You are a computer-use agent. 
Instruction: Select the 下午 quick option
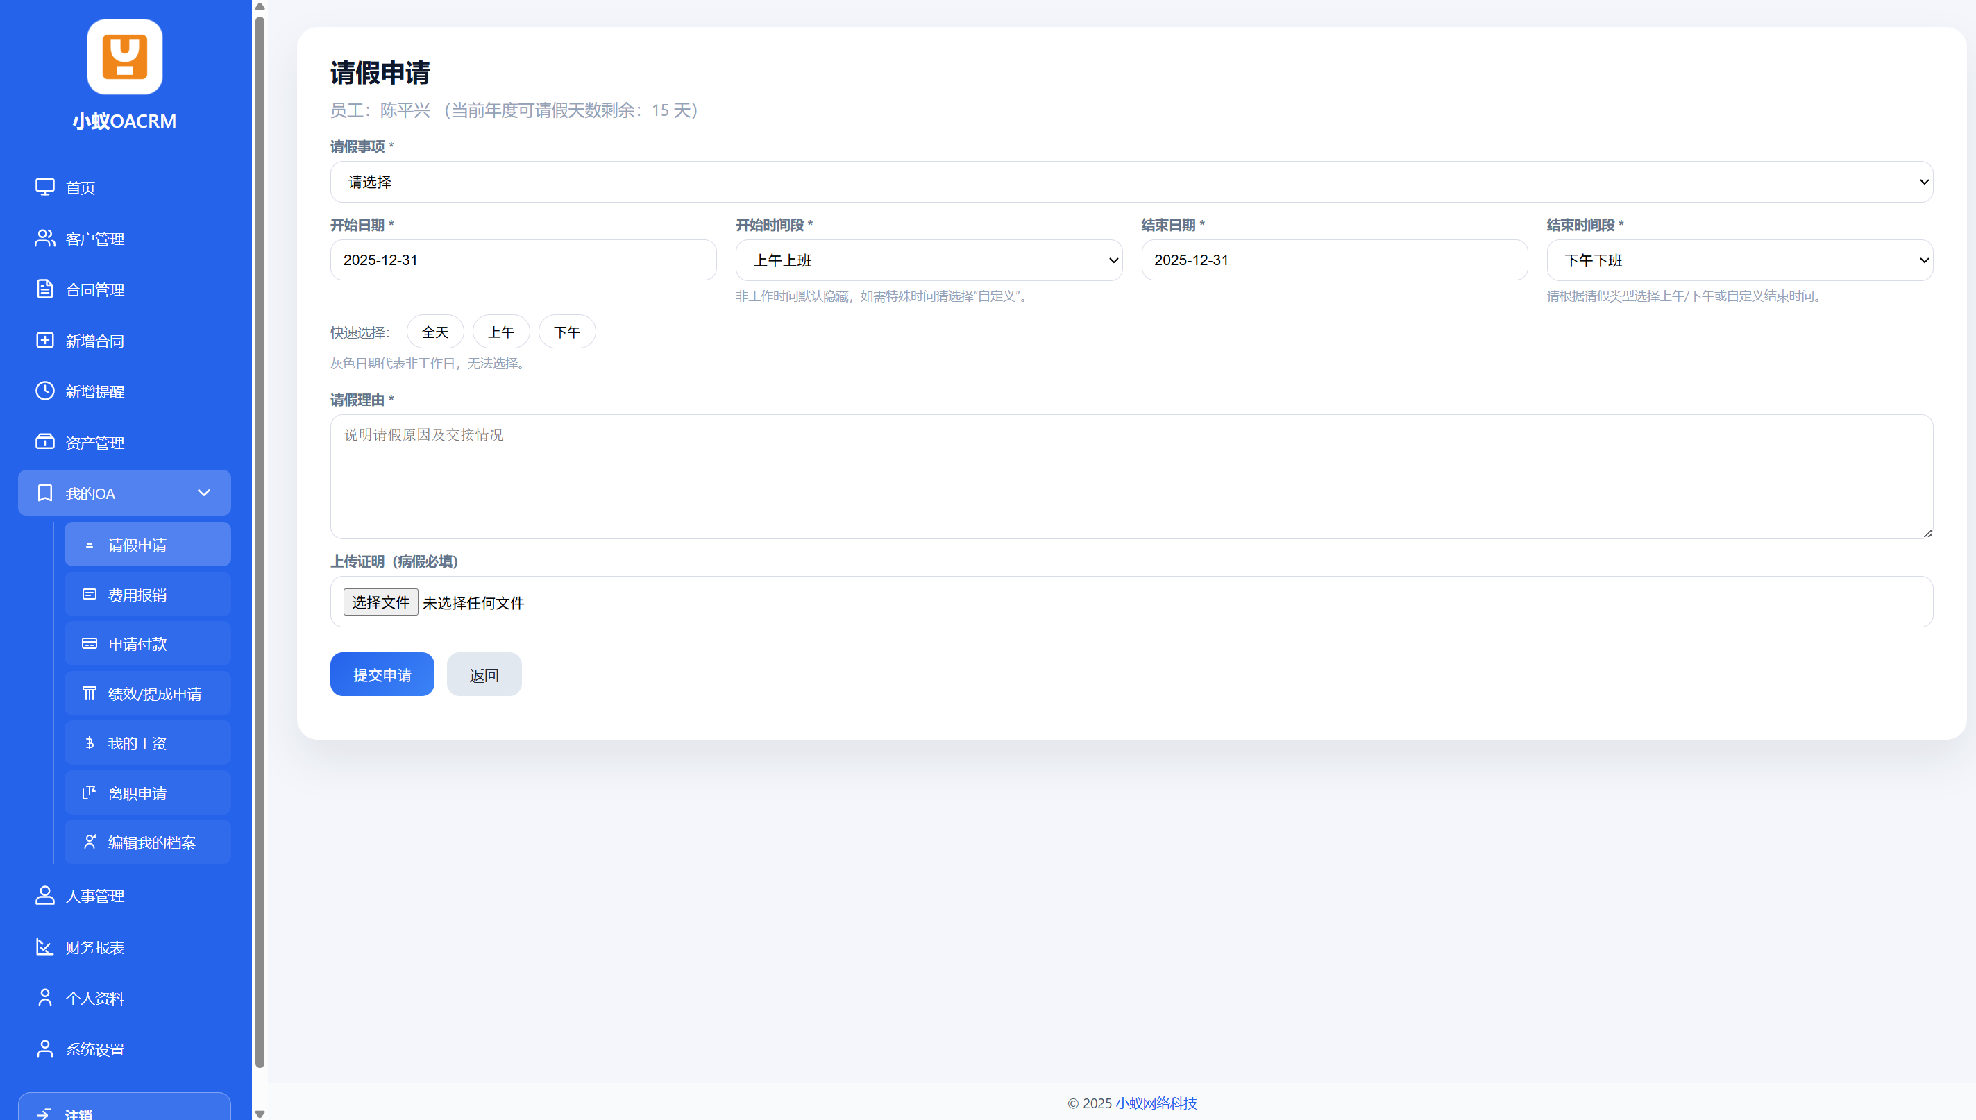tap(567, 332)
